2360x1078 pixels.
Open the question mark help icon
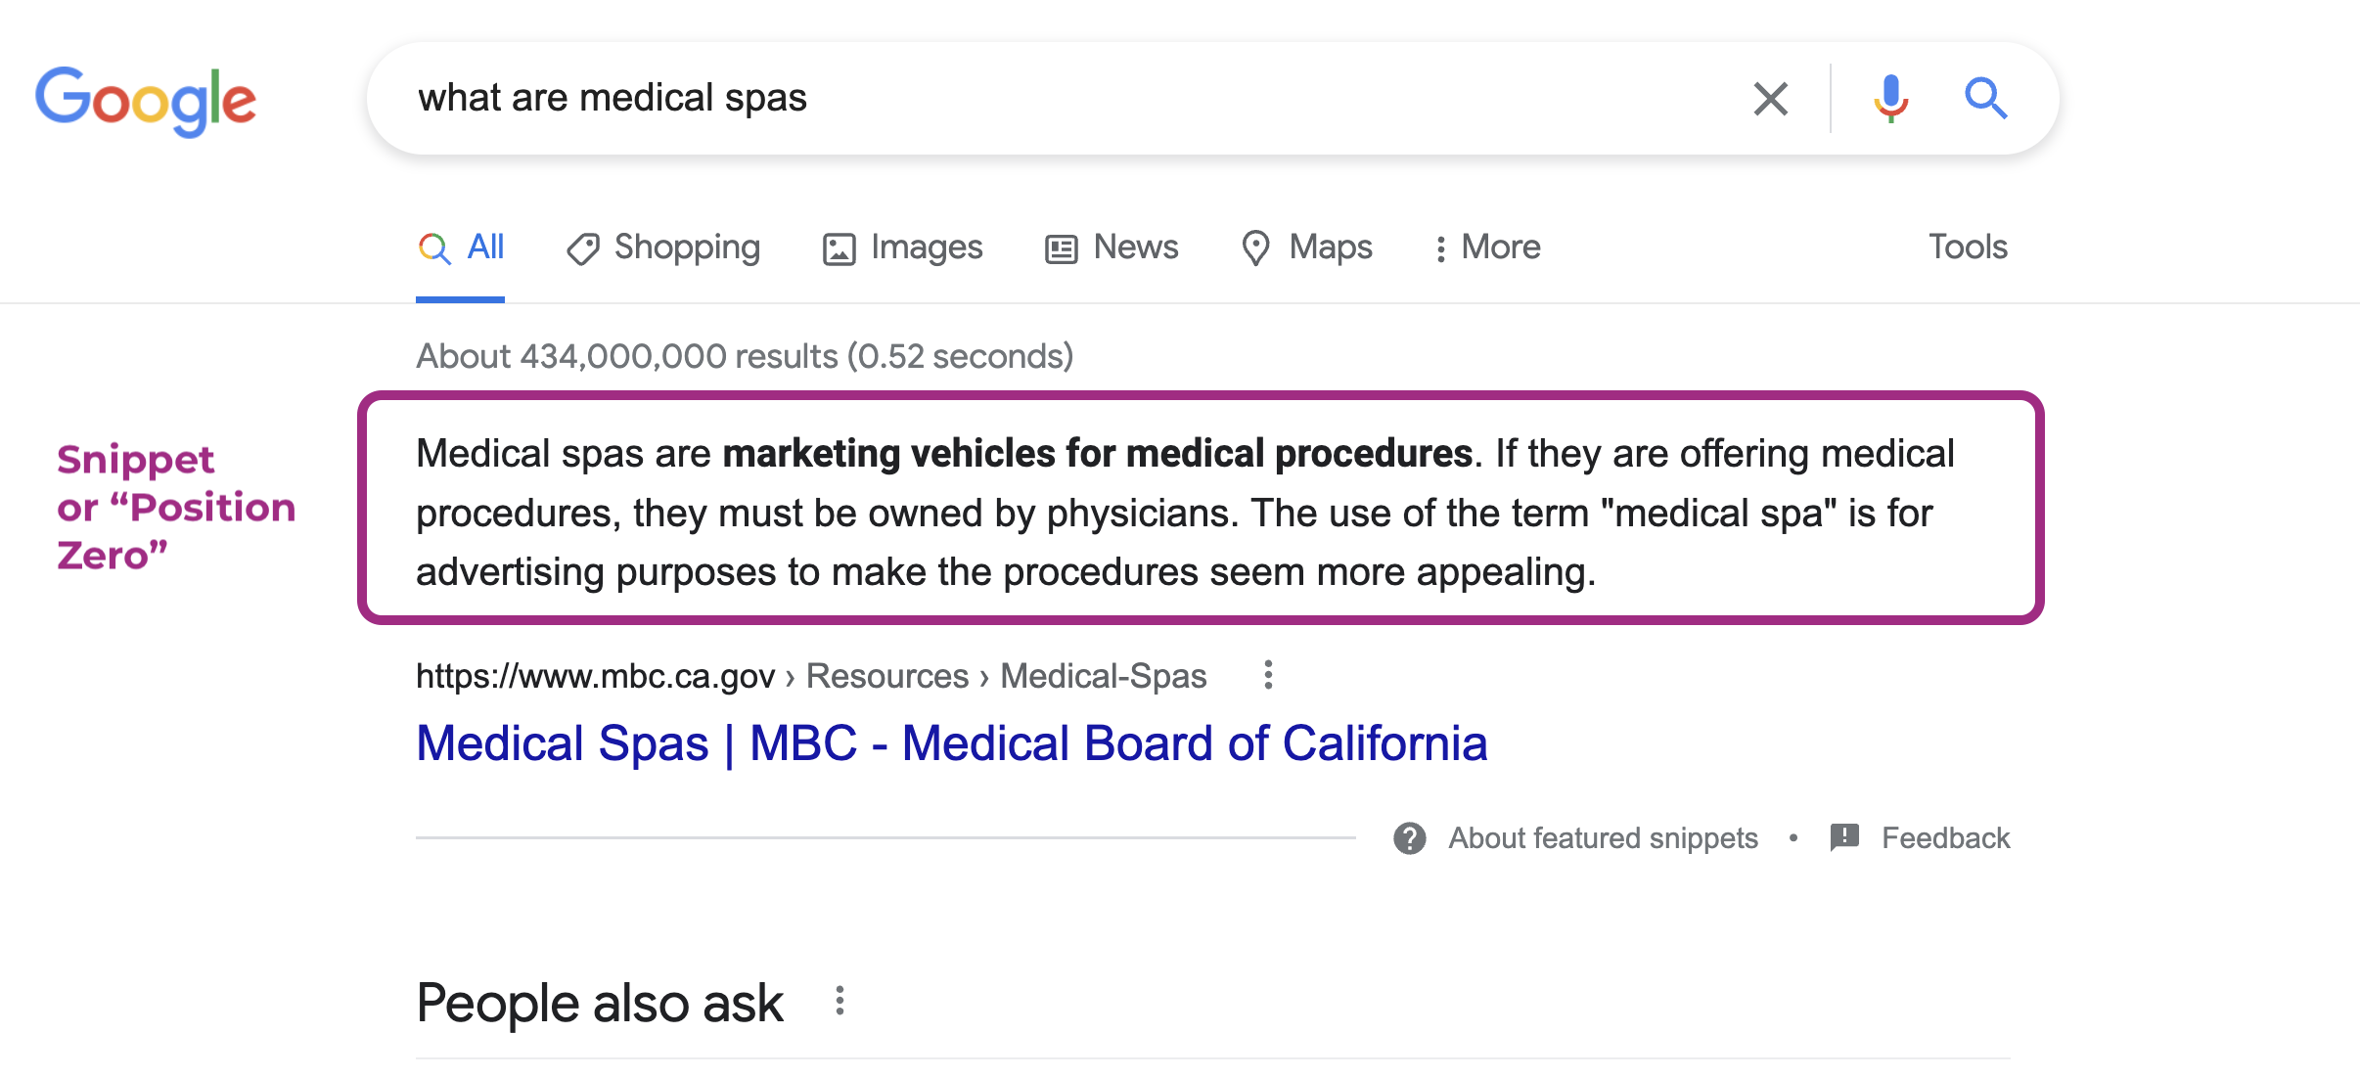tap(1409, 838)
